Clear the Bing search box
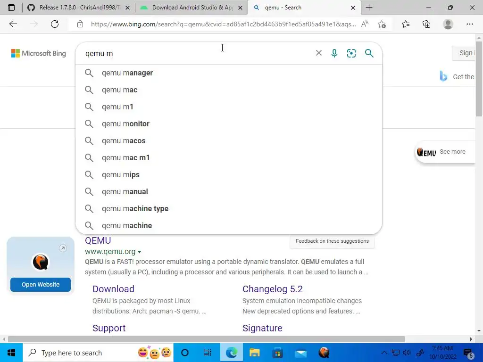 pyautogui.click(x=319, y=53)
